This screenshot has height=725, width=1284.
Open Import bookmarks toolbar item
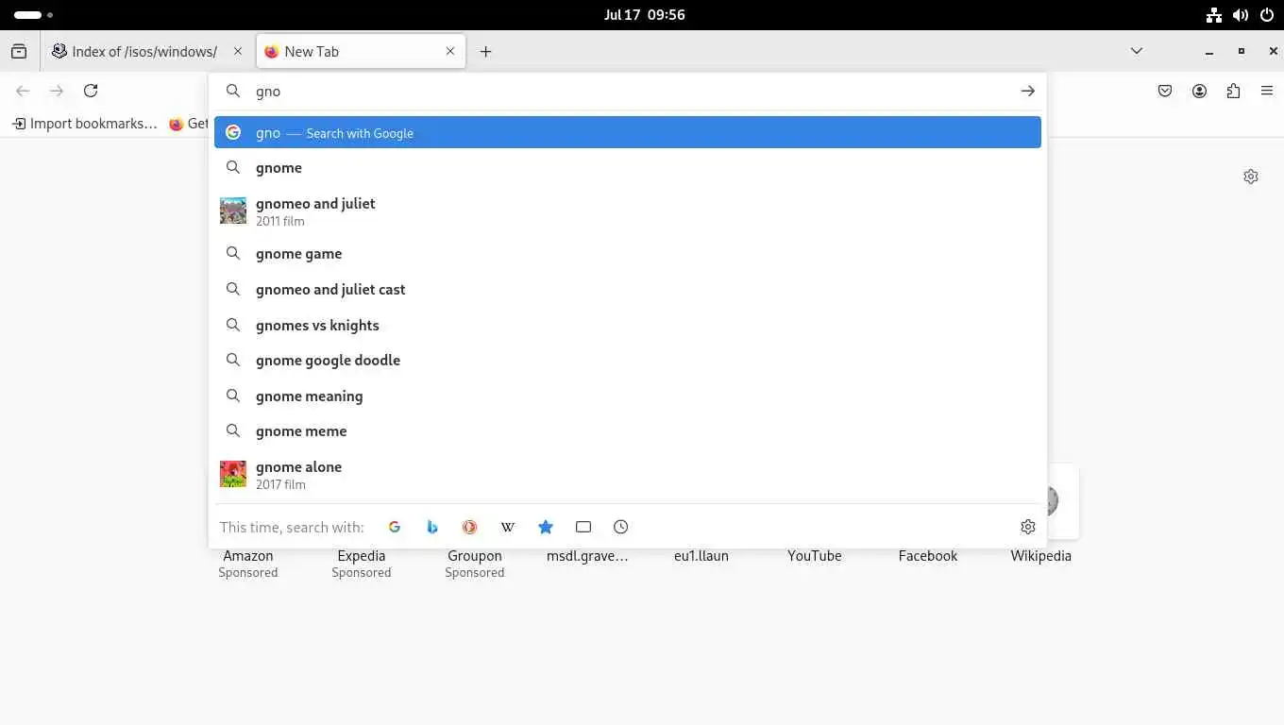pos(84,124)
